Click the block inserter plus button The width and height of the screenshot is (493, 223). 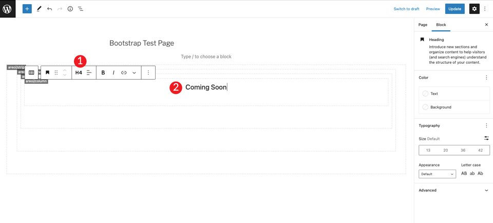pyautogui.click(x=27, y=9)
